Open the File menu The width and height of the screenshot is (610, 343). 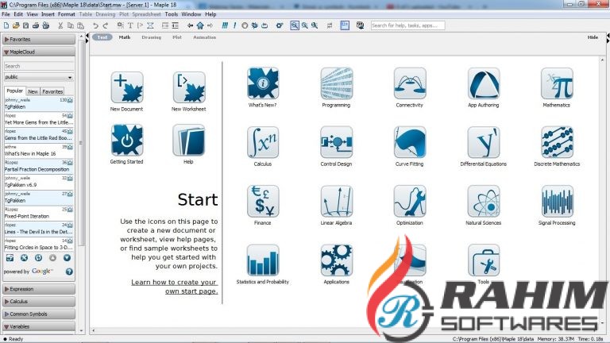[x=6, y=14]
